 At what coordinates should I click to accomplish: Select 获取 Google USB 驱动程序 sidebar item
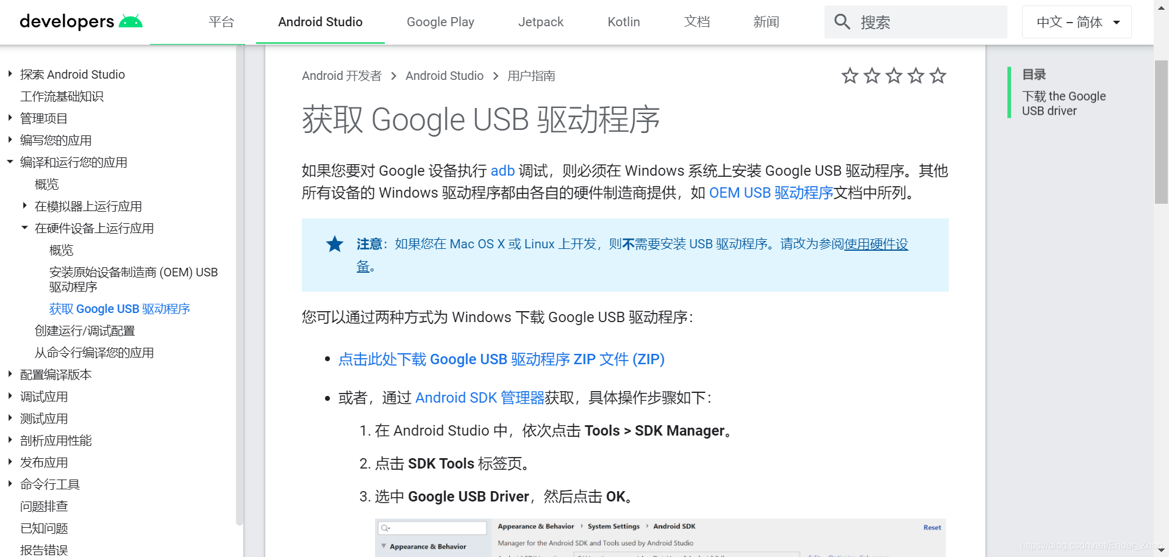(x=120, y=309)
